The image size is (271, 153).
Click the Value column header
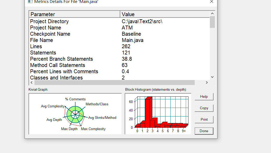(x=165, y=14)
